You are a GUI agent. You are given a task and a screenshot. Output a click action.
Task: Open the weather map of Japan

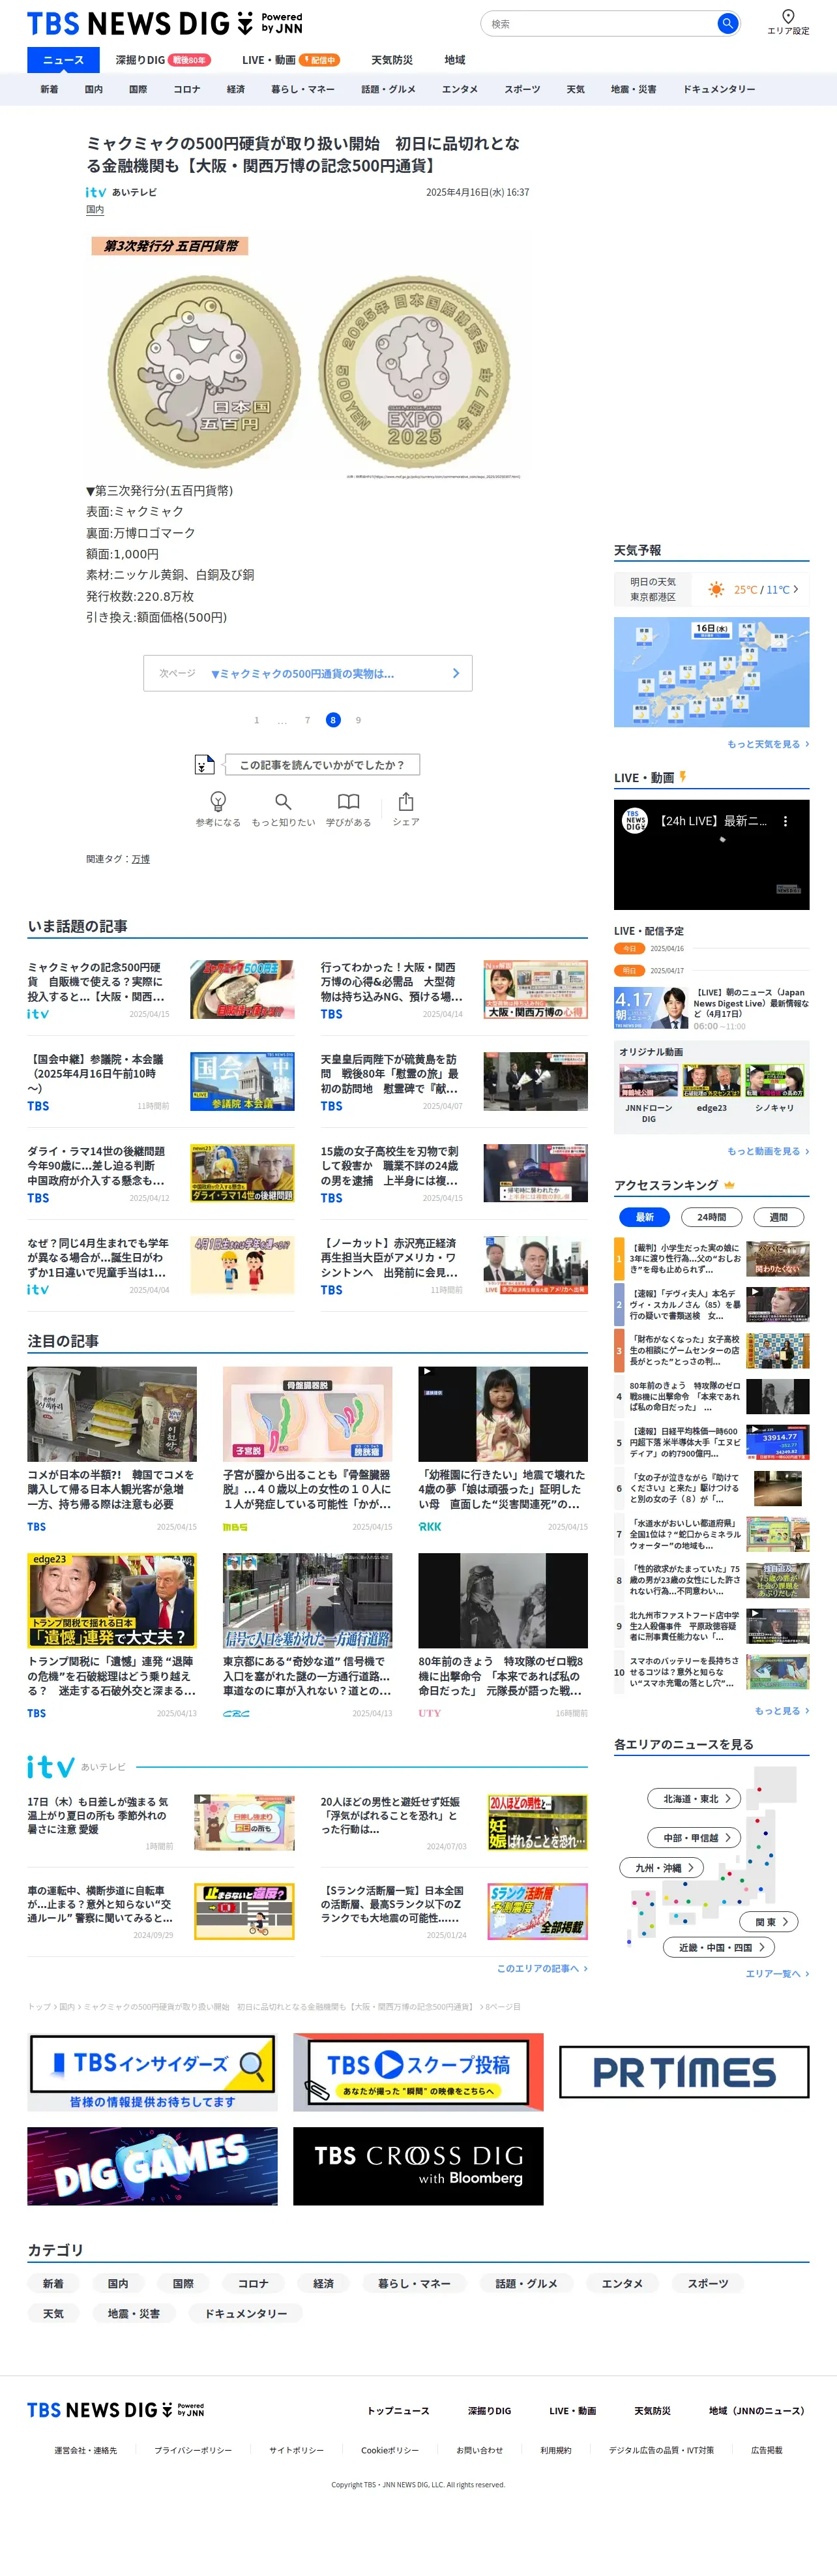(711, 672)
